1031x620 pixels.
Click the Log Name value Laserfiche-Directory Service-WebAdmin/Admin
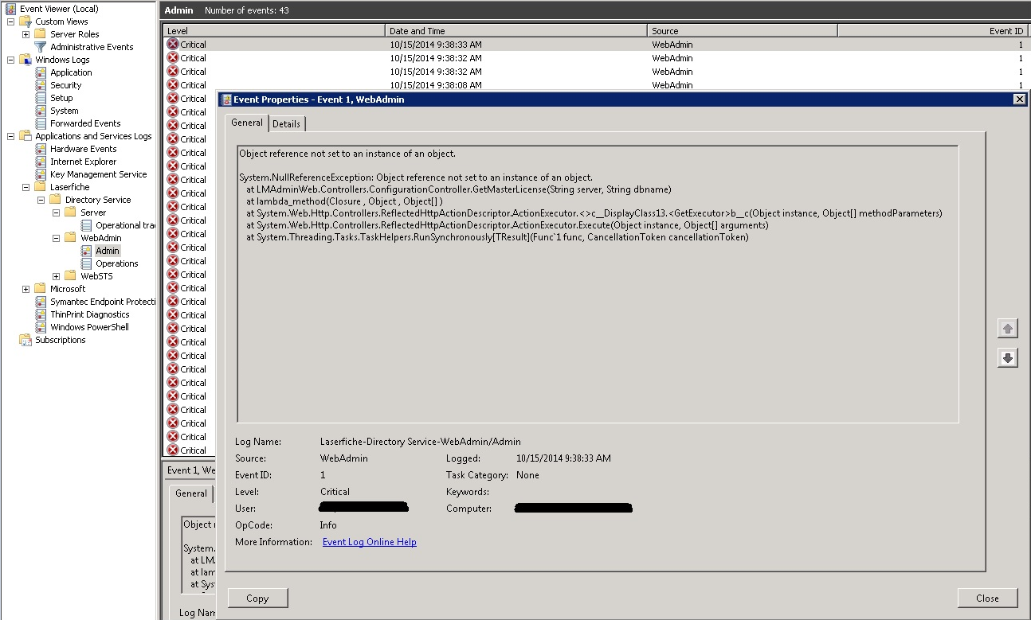(421, 442)
